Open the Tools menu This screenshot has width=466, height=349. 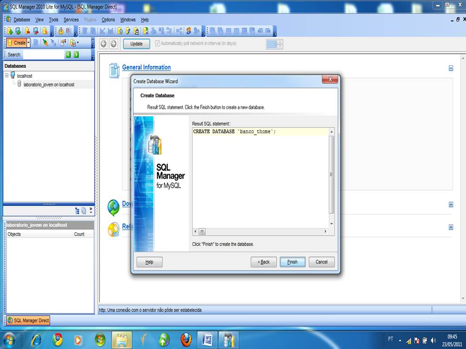(x=53, y=19)
